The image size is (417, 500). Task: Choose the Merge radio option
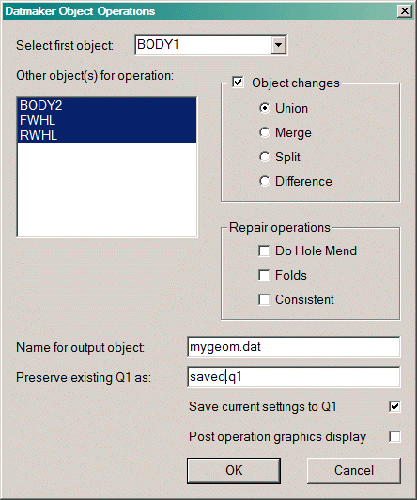point(265,132)
